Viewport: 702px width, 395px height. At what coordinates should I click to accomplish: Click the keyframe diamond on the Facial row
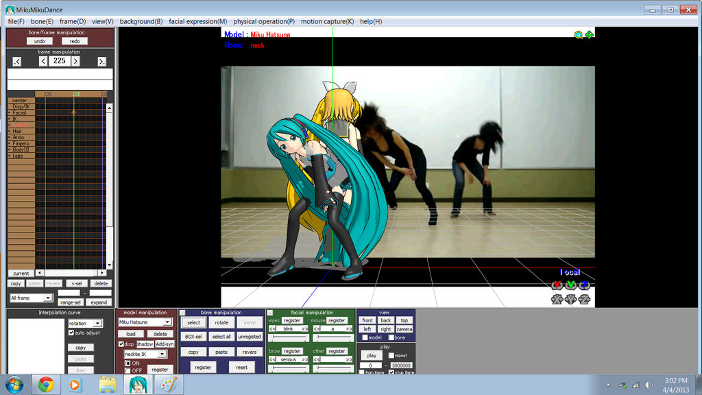click(x=74, y=112)
